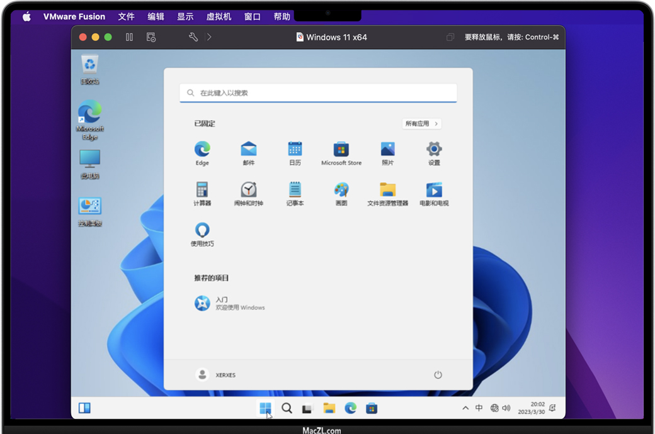Open the 虚拟机 menu in menu bar

[x=219, y=17]
